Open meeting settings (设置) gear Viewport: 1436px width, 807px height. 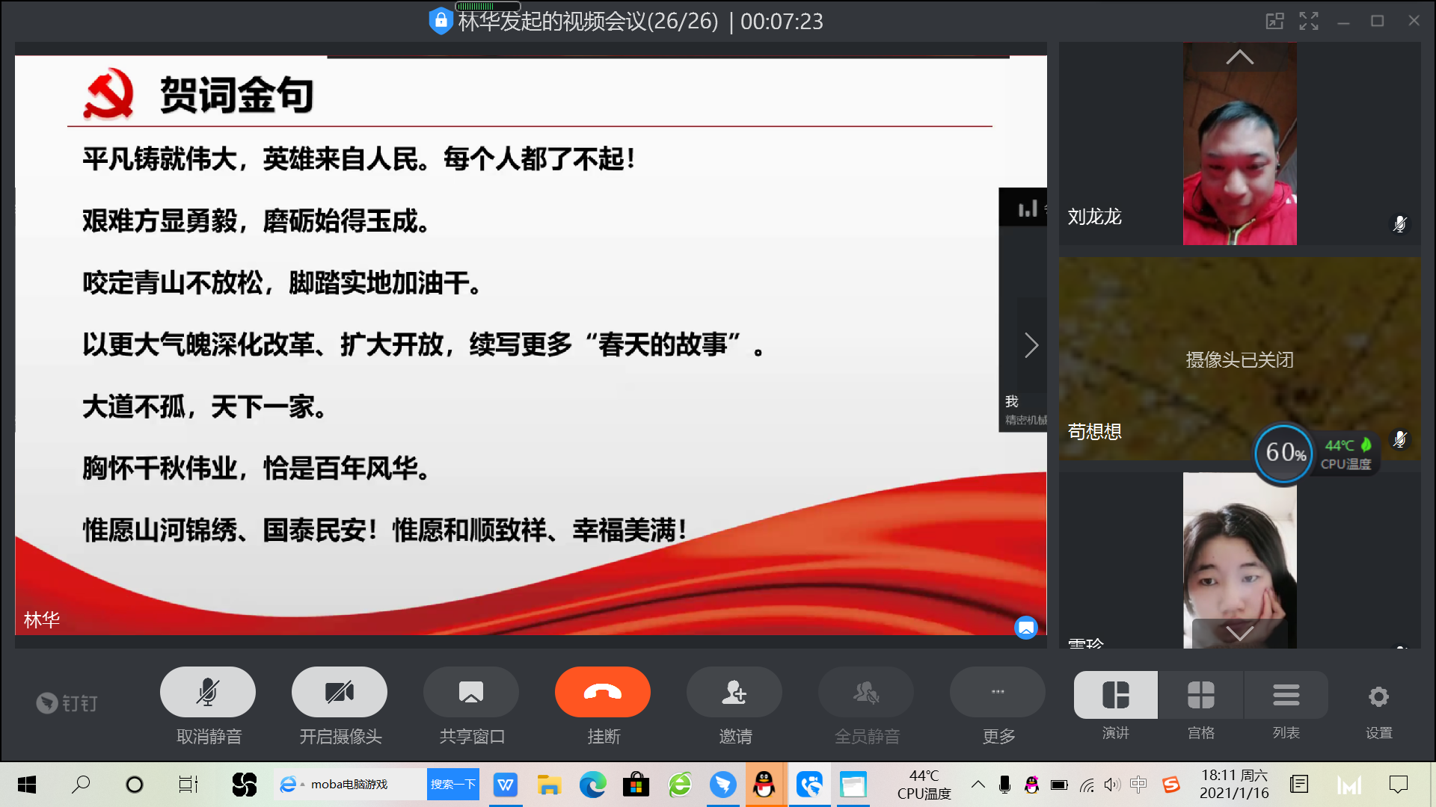click(1378, 697)
